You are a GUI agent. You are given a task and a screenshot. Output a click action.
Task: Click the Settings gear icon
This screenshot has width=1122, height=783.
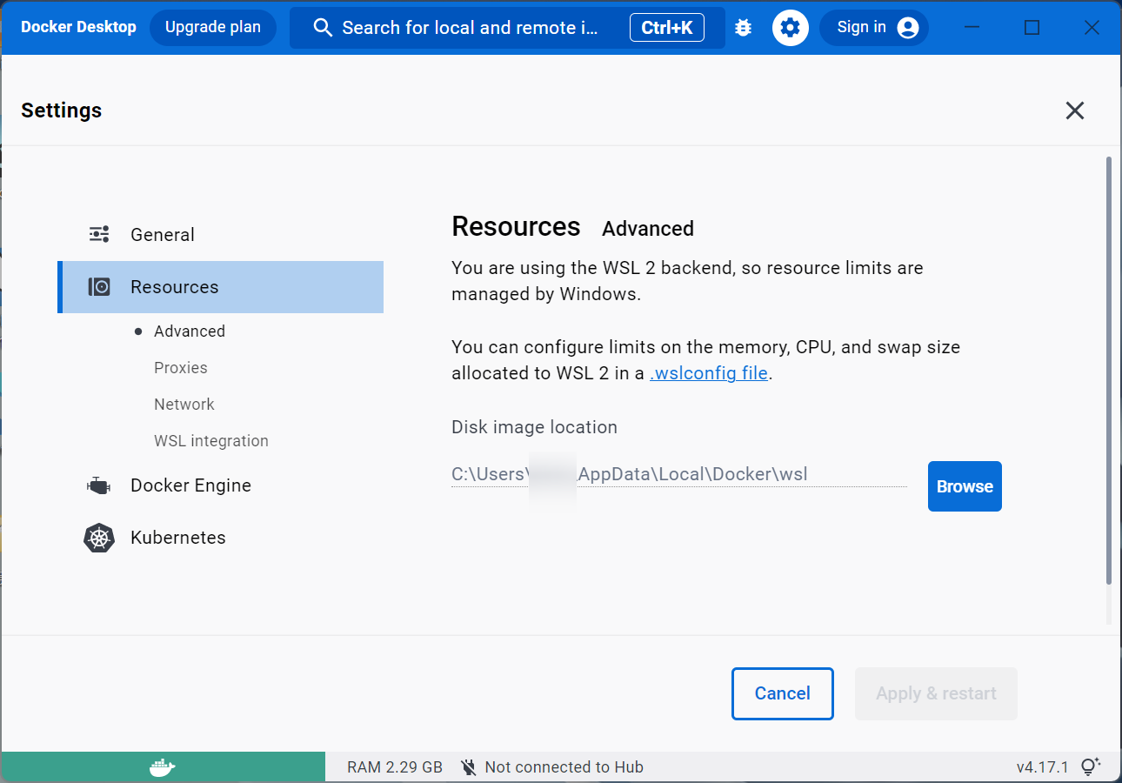coord(790,28)
